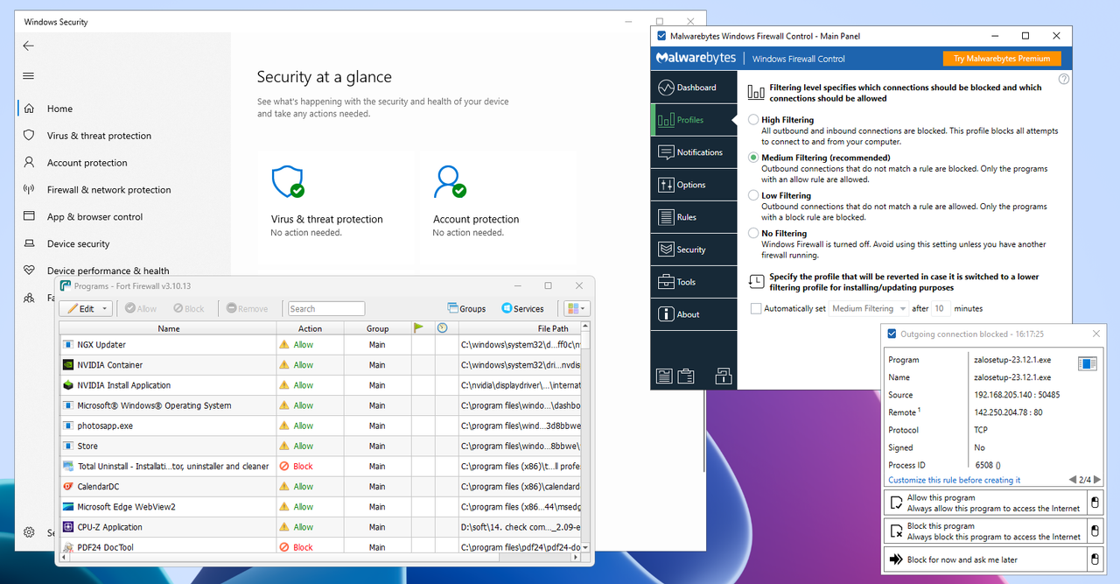Select High Filtering profile
The image size is (1120, 584).
(x=754, y=120)
